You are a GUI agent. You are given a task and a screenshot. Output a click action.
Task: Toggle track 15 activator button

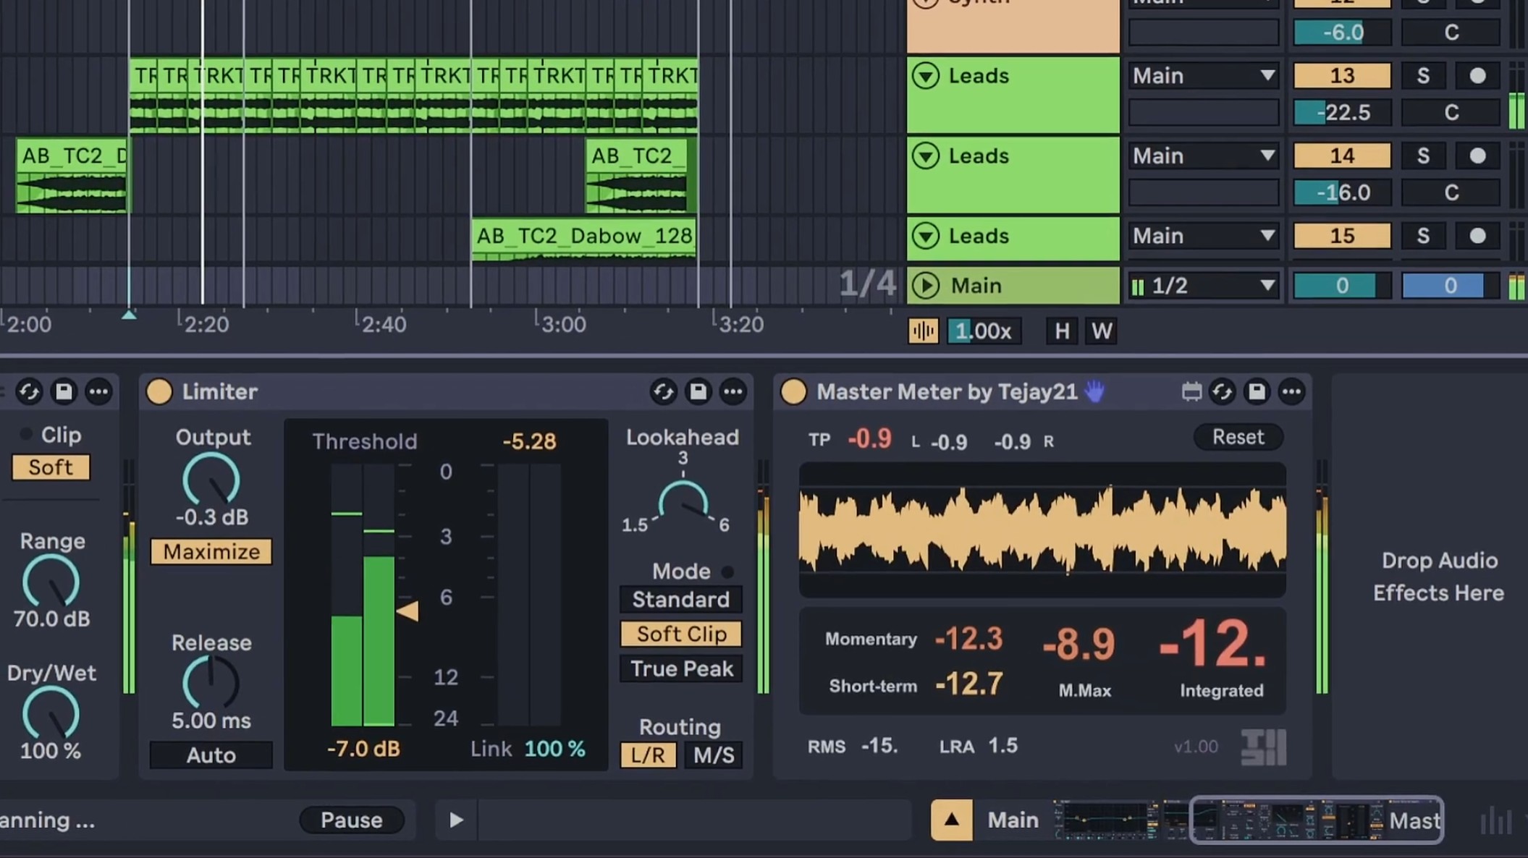1341,236
